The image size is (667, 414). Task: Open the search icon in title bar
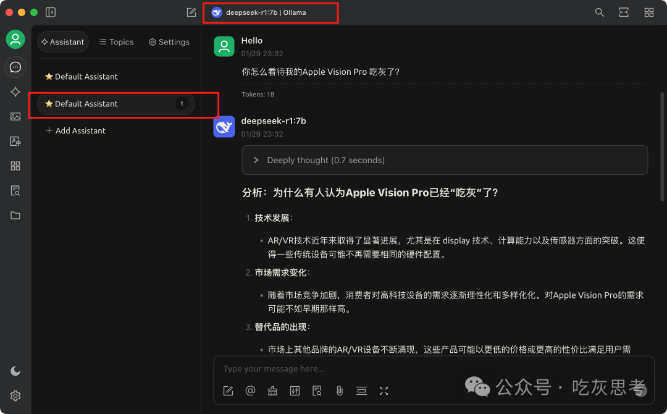point(599,12)
